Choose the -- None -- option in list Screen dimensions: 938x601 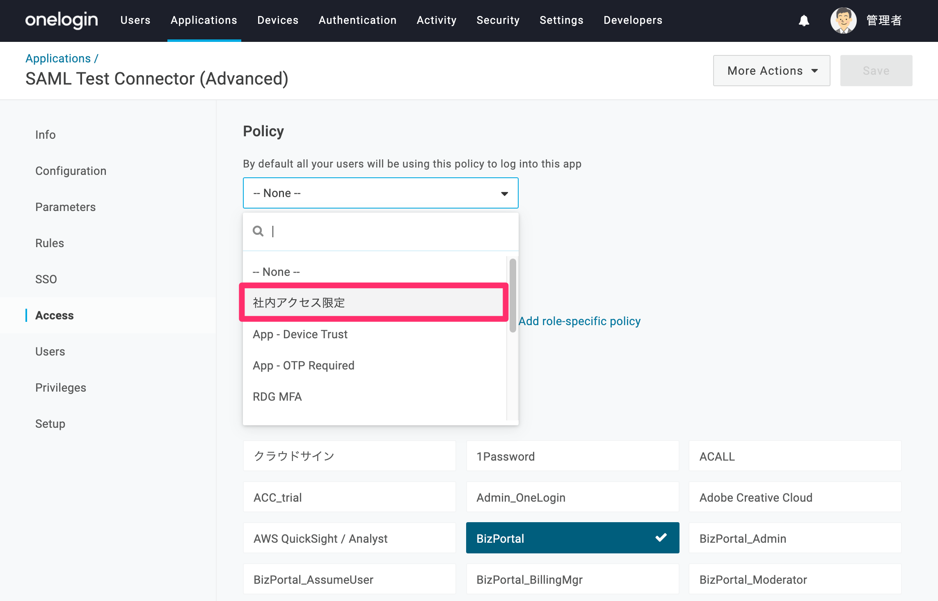(x=375, y=272)
